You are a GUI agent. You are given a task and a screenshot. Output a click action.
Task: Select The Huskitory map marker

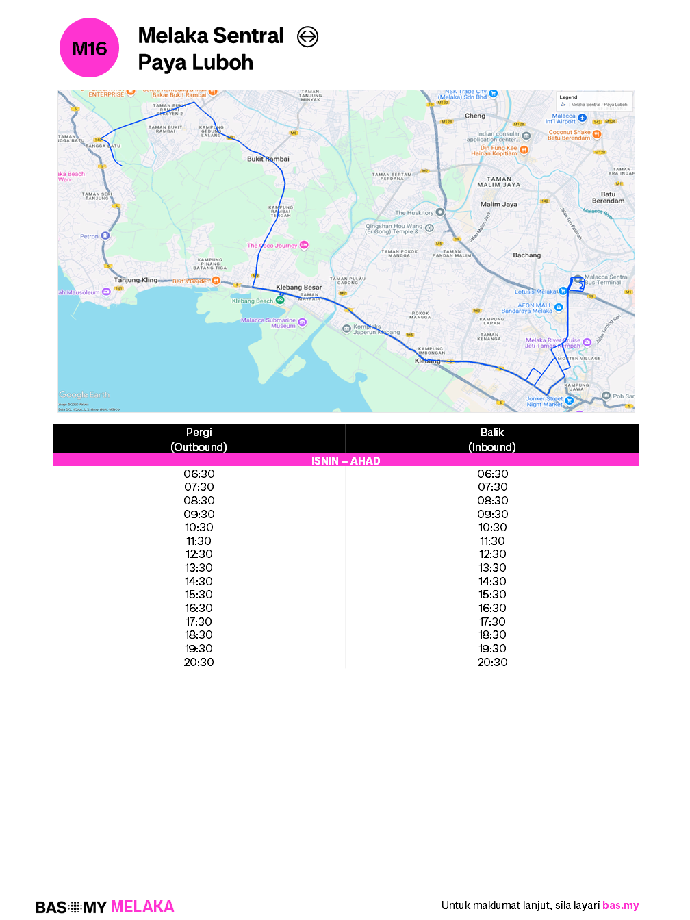tap(440, 212)
